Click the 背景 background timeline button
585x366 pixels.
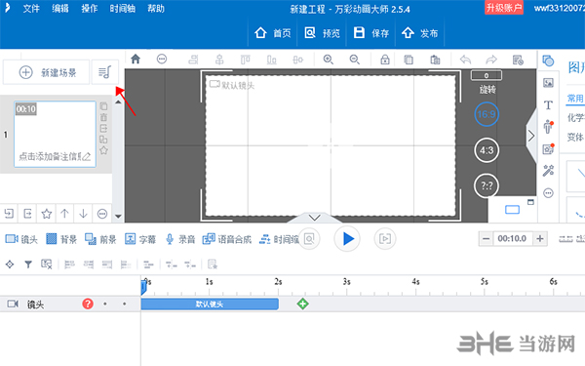click(x=61, y=239)
